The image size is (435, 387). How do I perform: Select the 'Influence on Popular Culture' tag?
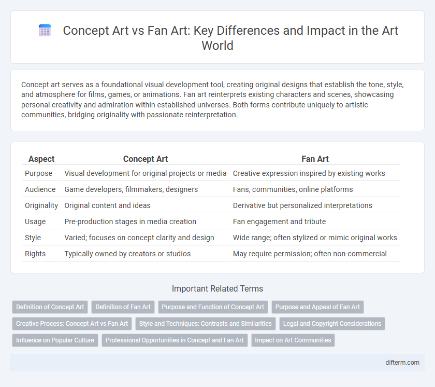click(55, 340)
